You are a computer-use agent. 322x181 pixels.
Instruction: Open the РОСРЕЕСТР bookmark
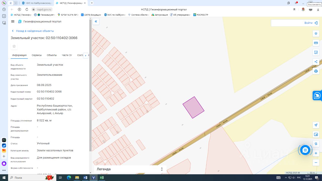[x=200, y=15]
